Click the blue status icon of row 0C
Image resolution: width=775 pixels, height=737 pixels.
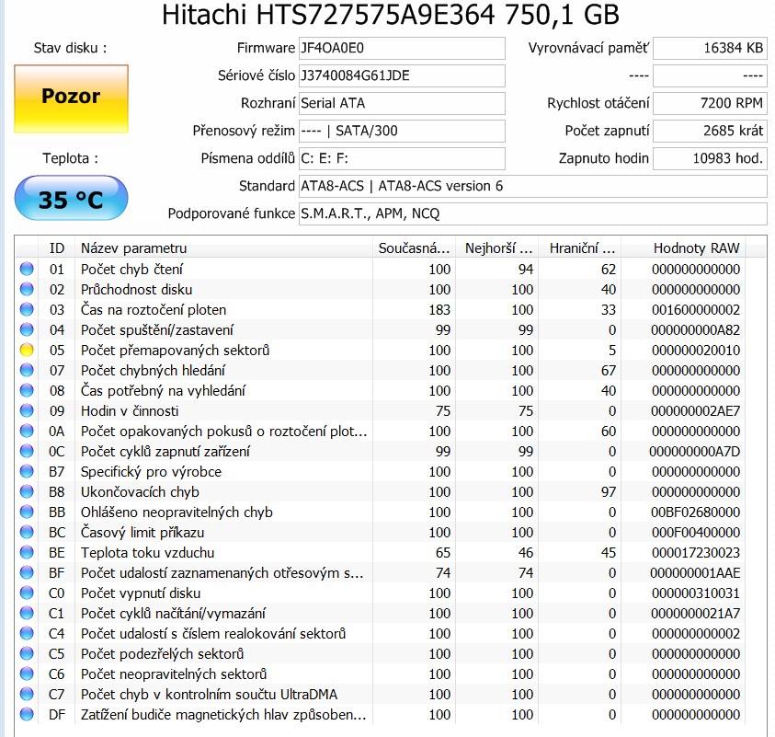pyautogui.click(x=27, y=451)
